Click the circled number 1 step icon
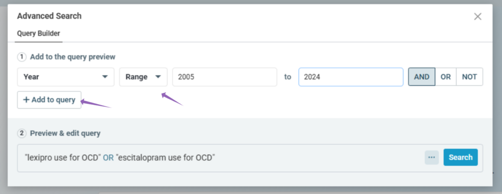 (x=22, y=57)
